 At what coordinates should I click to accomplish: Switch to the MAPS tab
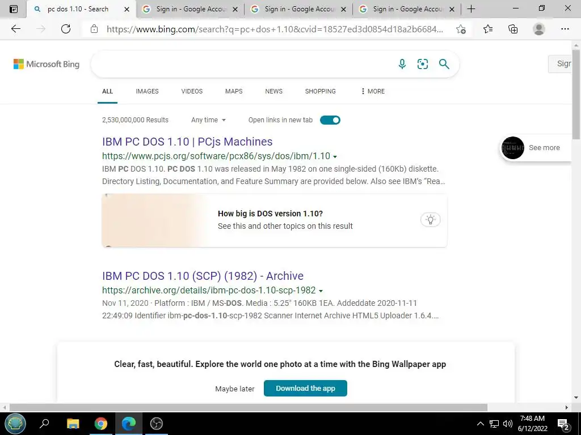(234, 91)
